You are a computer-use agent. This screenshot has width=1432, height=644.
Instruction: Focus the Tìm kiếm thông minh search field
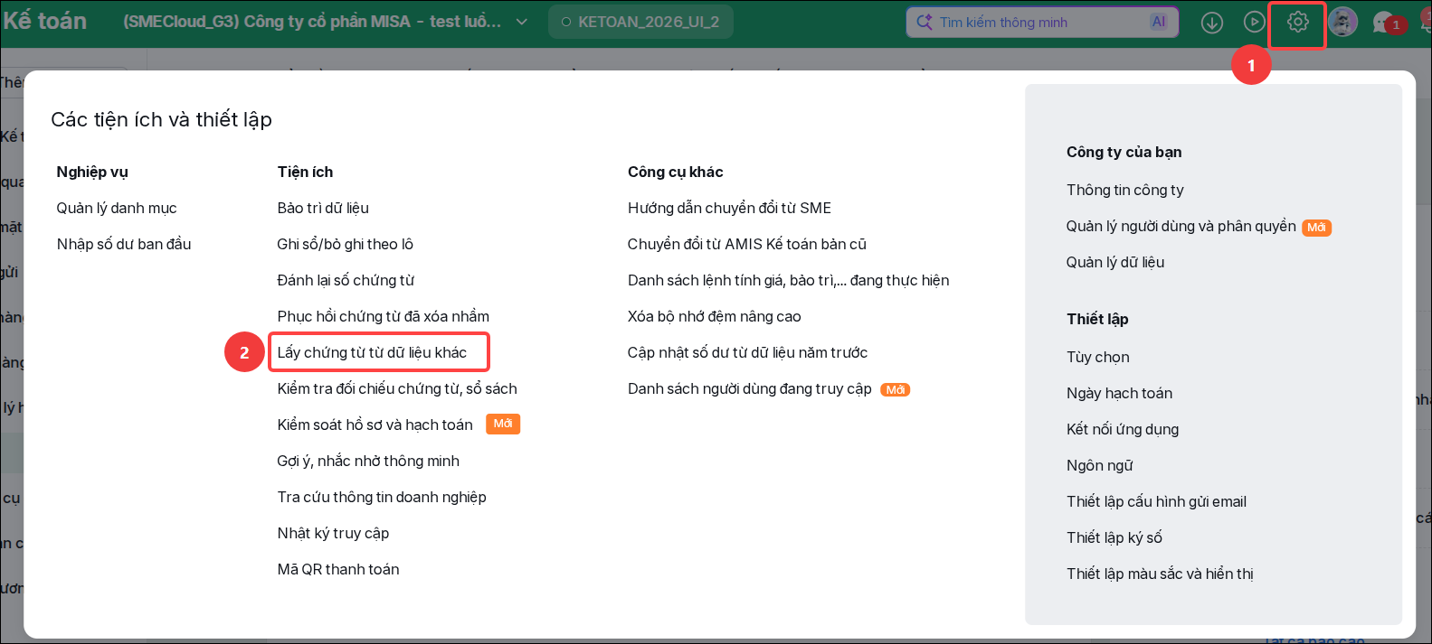tap(1042, 22)
